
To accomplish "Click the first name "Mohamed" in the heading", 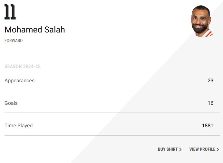I will (21, 30).
